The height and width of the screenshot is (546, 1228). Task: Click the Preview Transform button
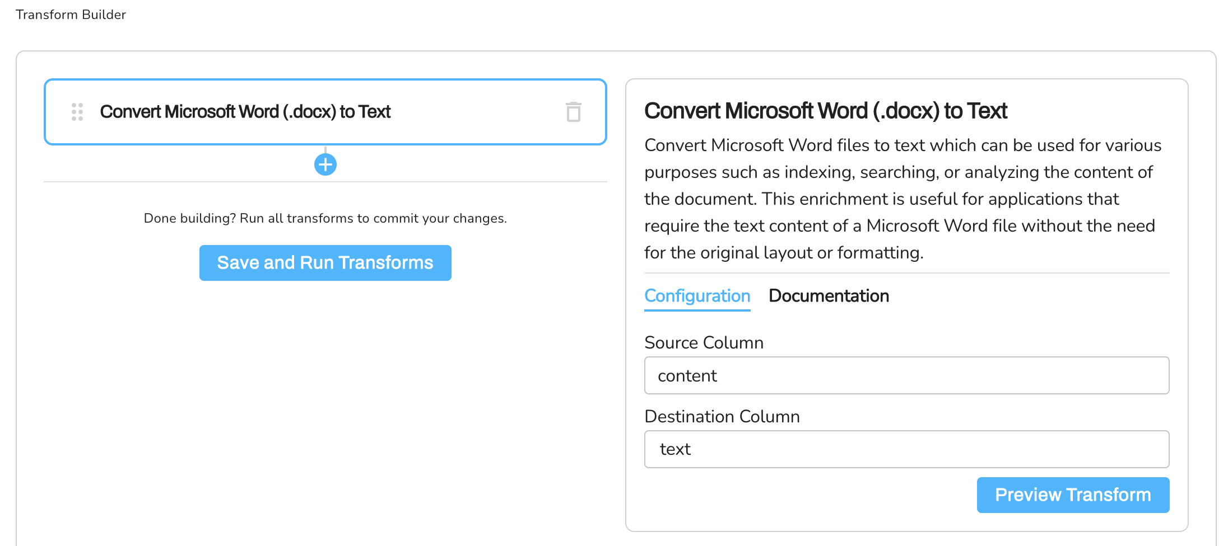coord(1073,495)
